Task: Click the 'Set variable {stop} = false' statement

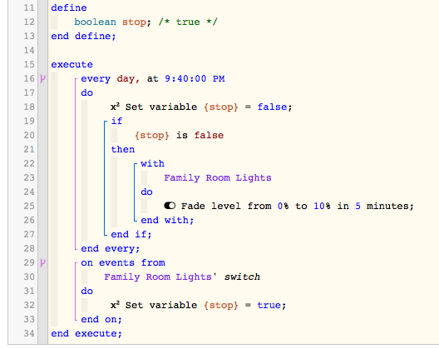Action: tap(201, 107)
